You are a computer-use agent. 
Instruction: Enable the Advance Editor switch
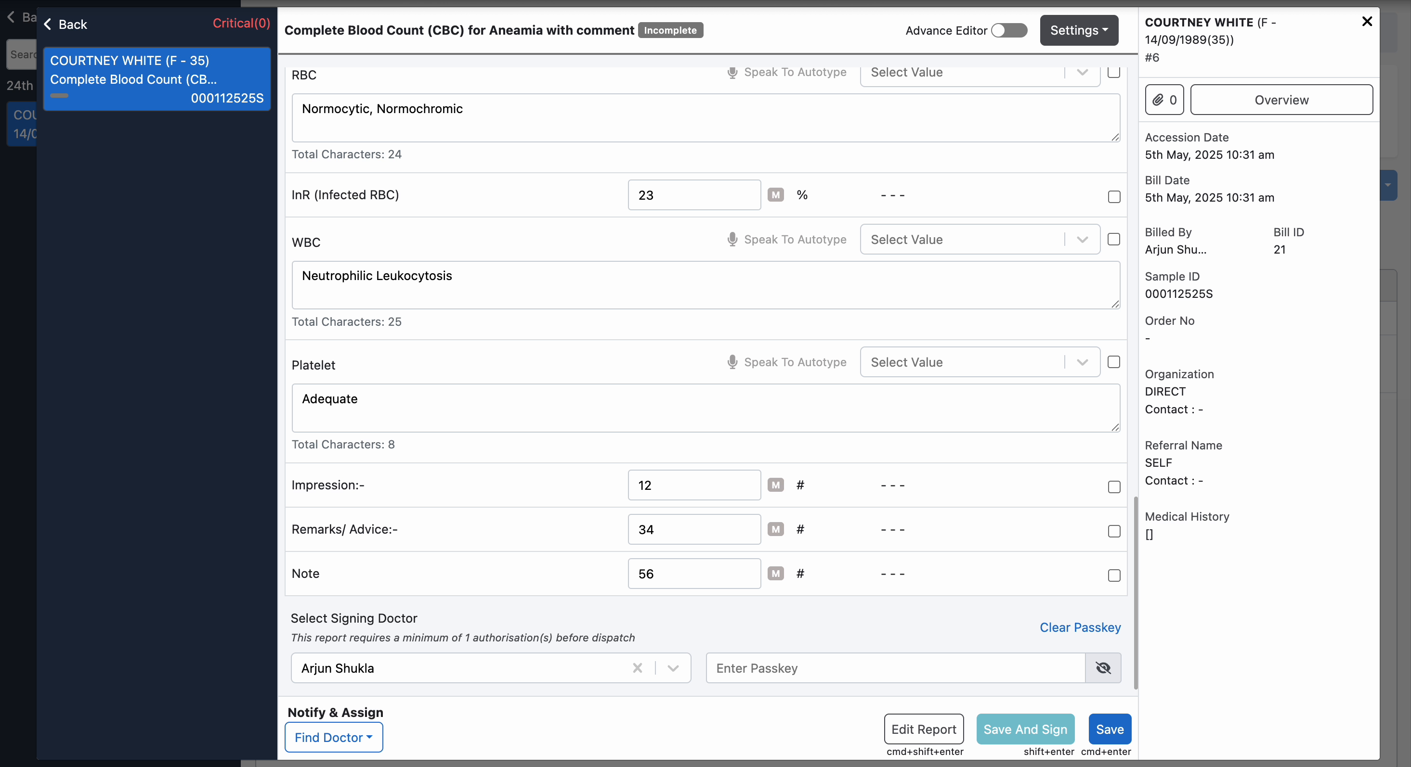[1009, 30]
